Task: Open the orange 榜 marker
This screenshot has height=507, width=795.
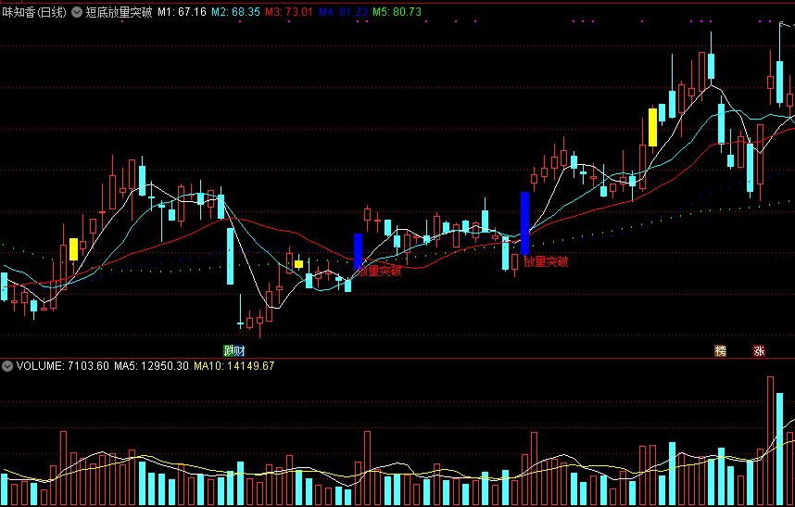Action: click(720, 351)
